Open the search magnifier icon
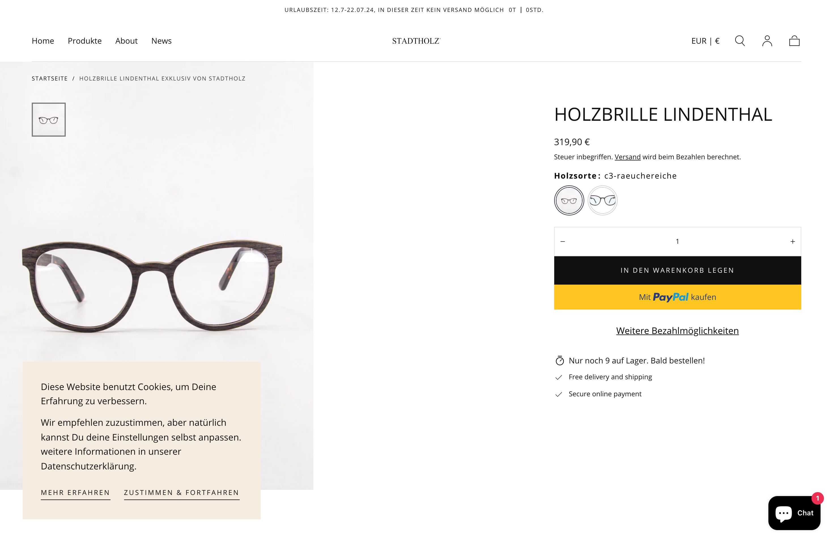Viewport: 833px width, 542px height. [739, 41]
